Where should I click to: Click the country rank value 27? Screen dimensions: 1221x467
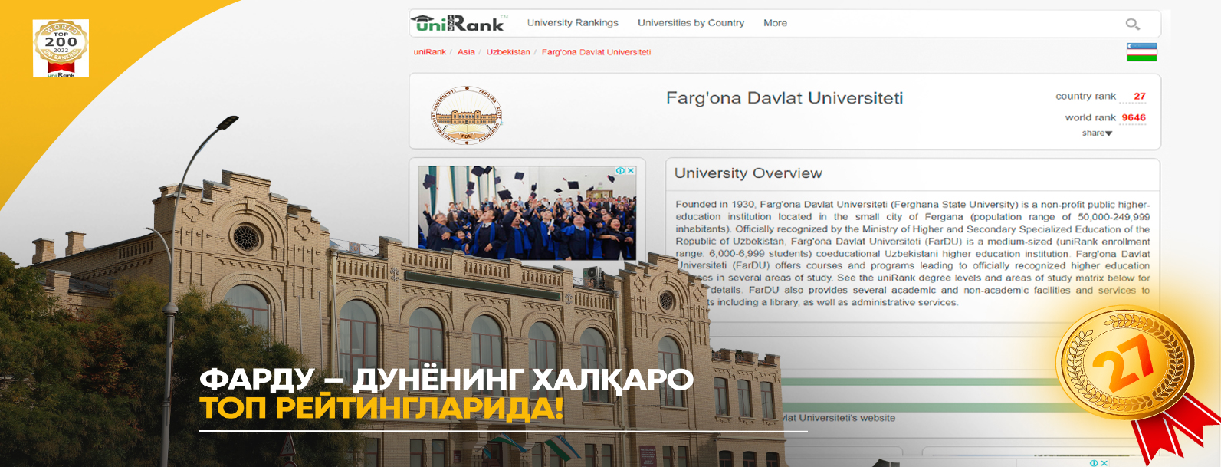coord(1139,97)
